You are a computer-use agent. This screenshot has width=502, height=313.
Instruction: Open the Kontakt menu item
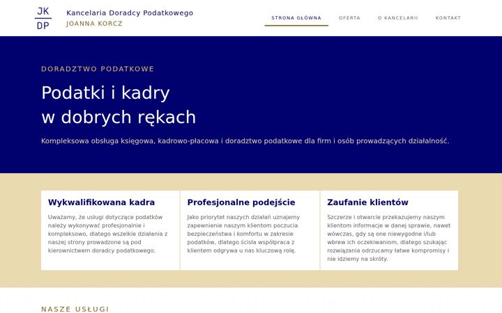tap(448, 18)
